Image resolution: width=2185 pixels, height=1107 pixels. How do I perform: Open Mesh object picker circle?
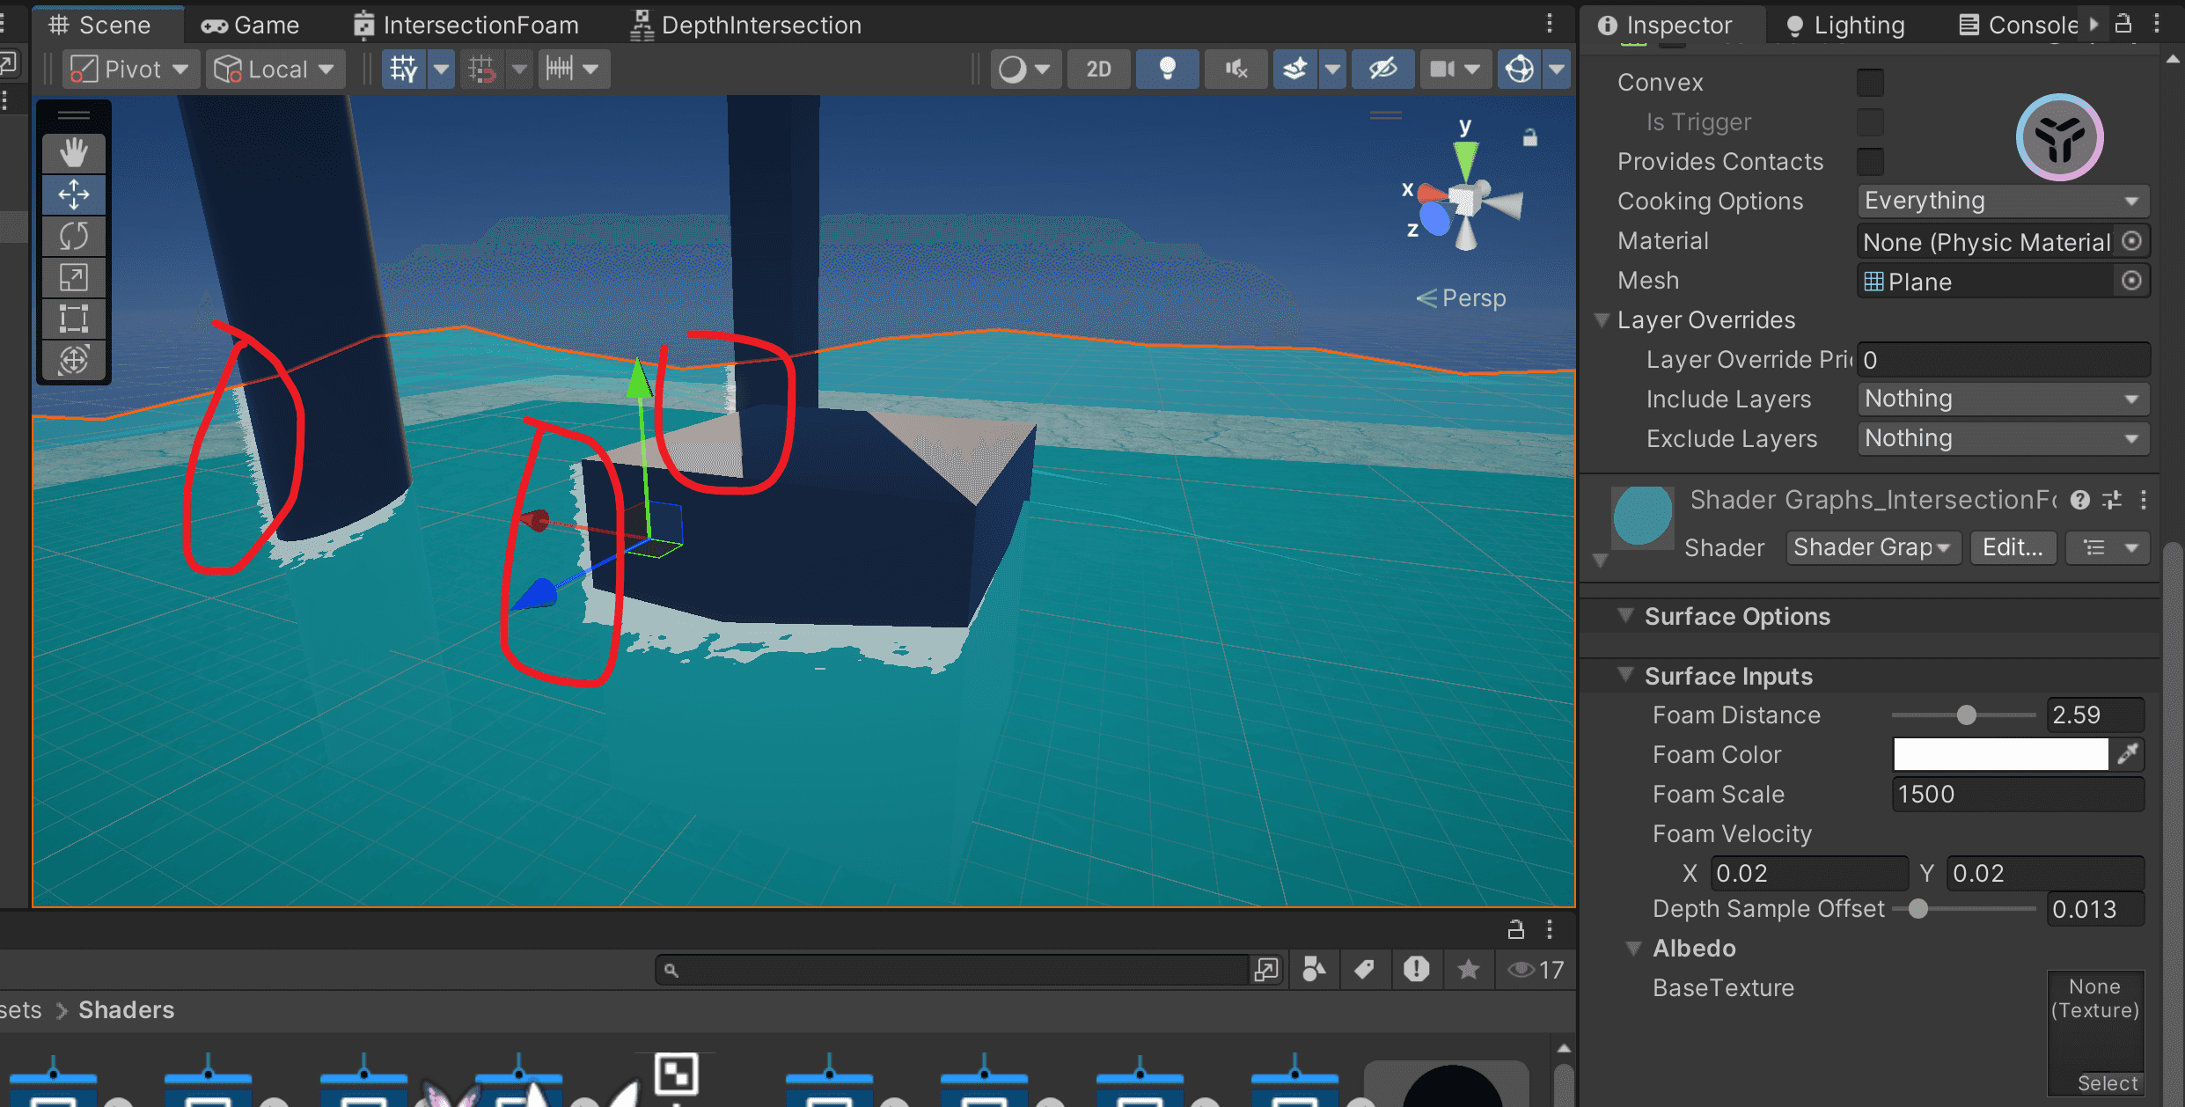[2131, 281]
